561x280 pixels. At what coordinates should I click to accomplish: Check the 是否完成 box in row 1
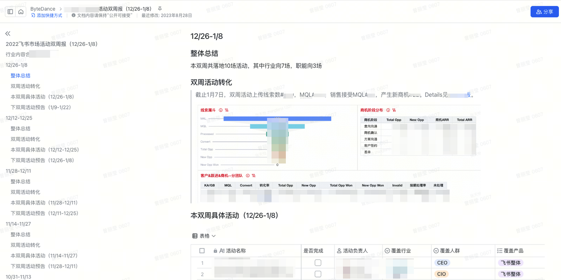(x=318, y=263)
